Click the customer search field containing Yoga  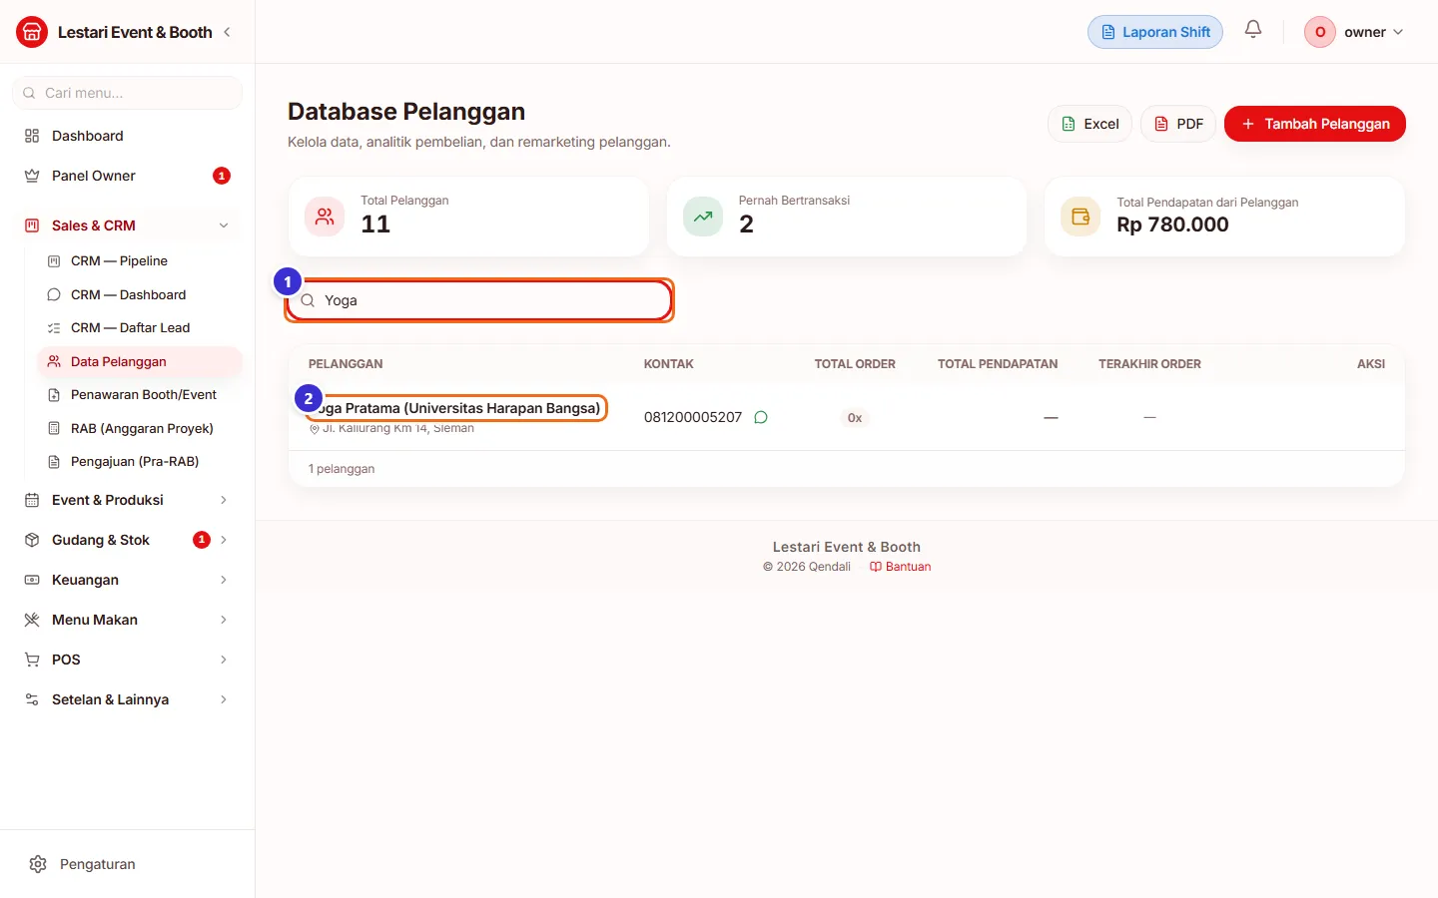pos(479,300)
